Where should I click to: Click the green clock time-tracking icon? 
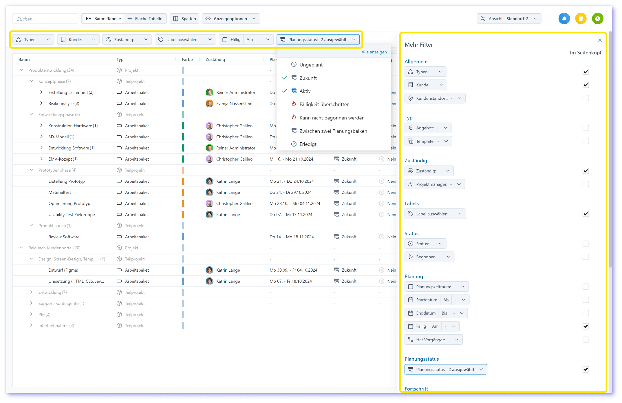click(x=597, y=19)
